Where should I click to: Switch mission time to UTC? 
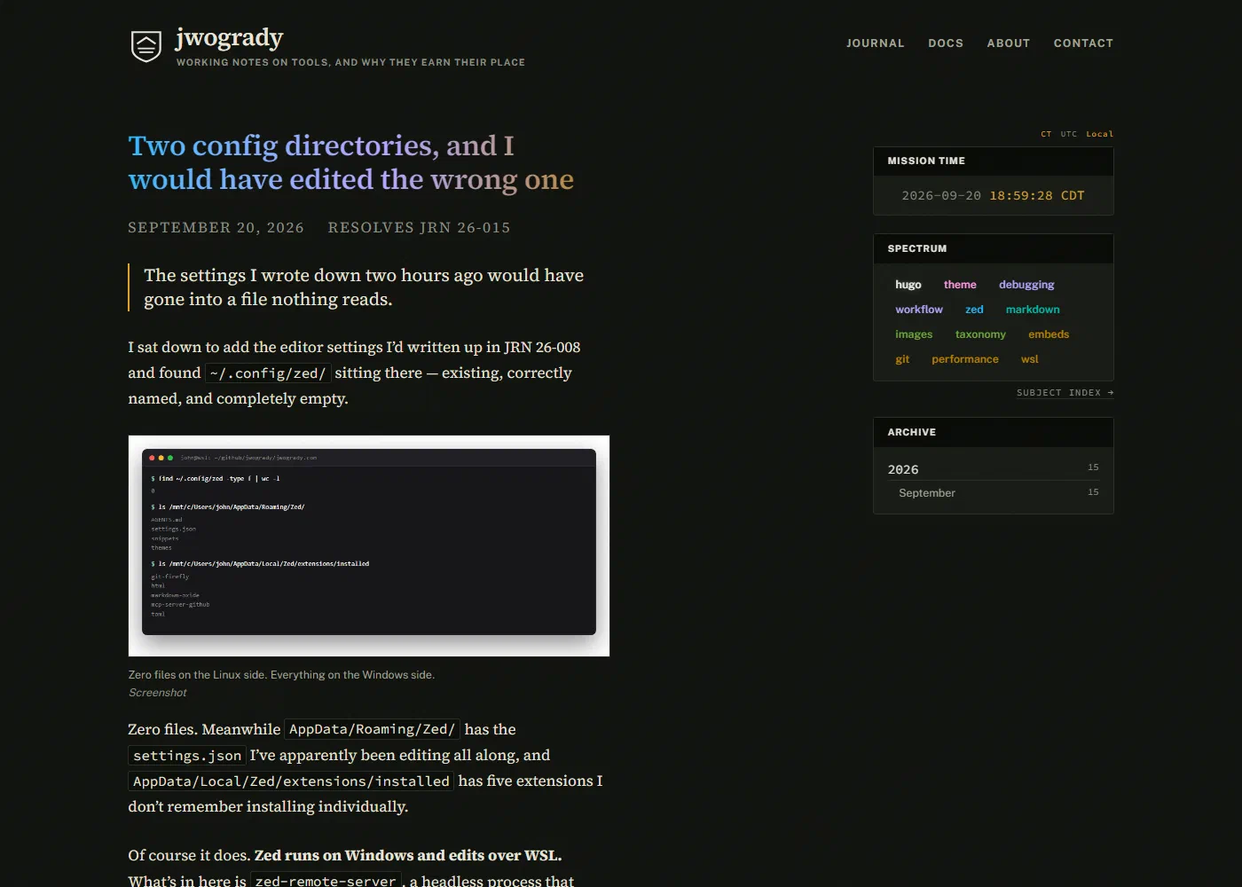1069,134
